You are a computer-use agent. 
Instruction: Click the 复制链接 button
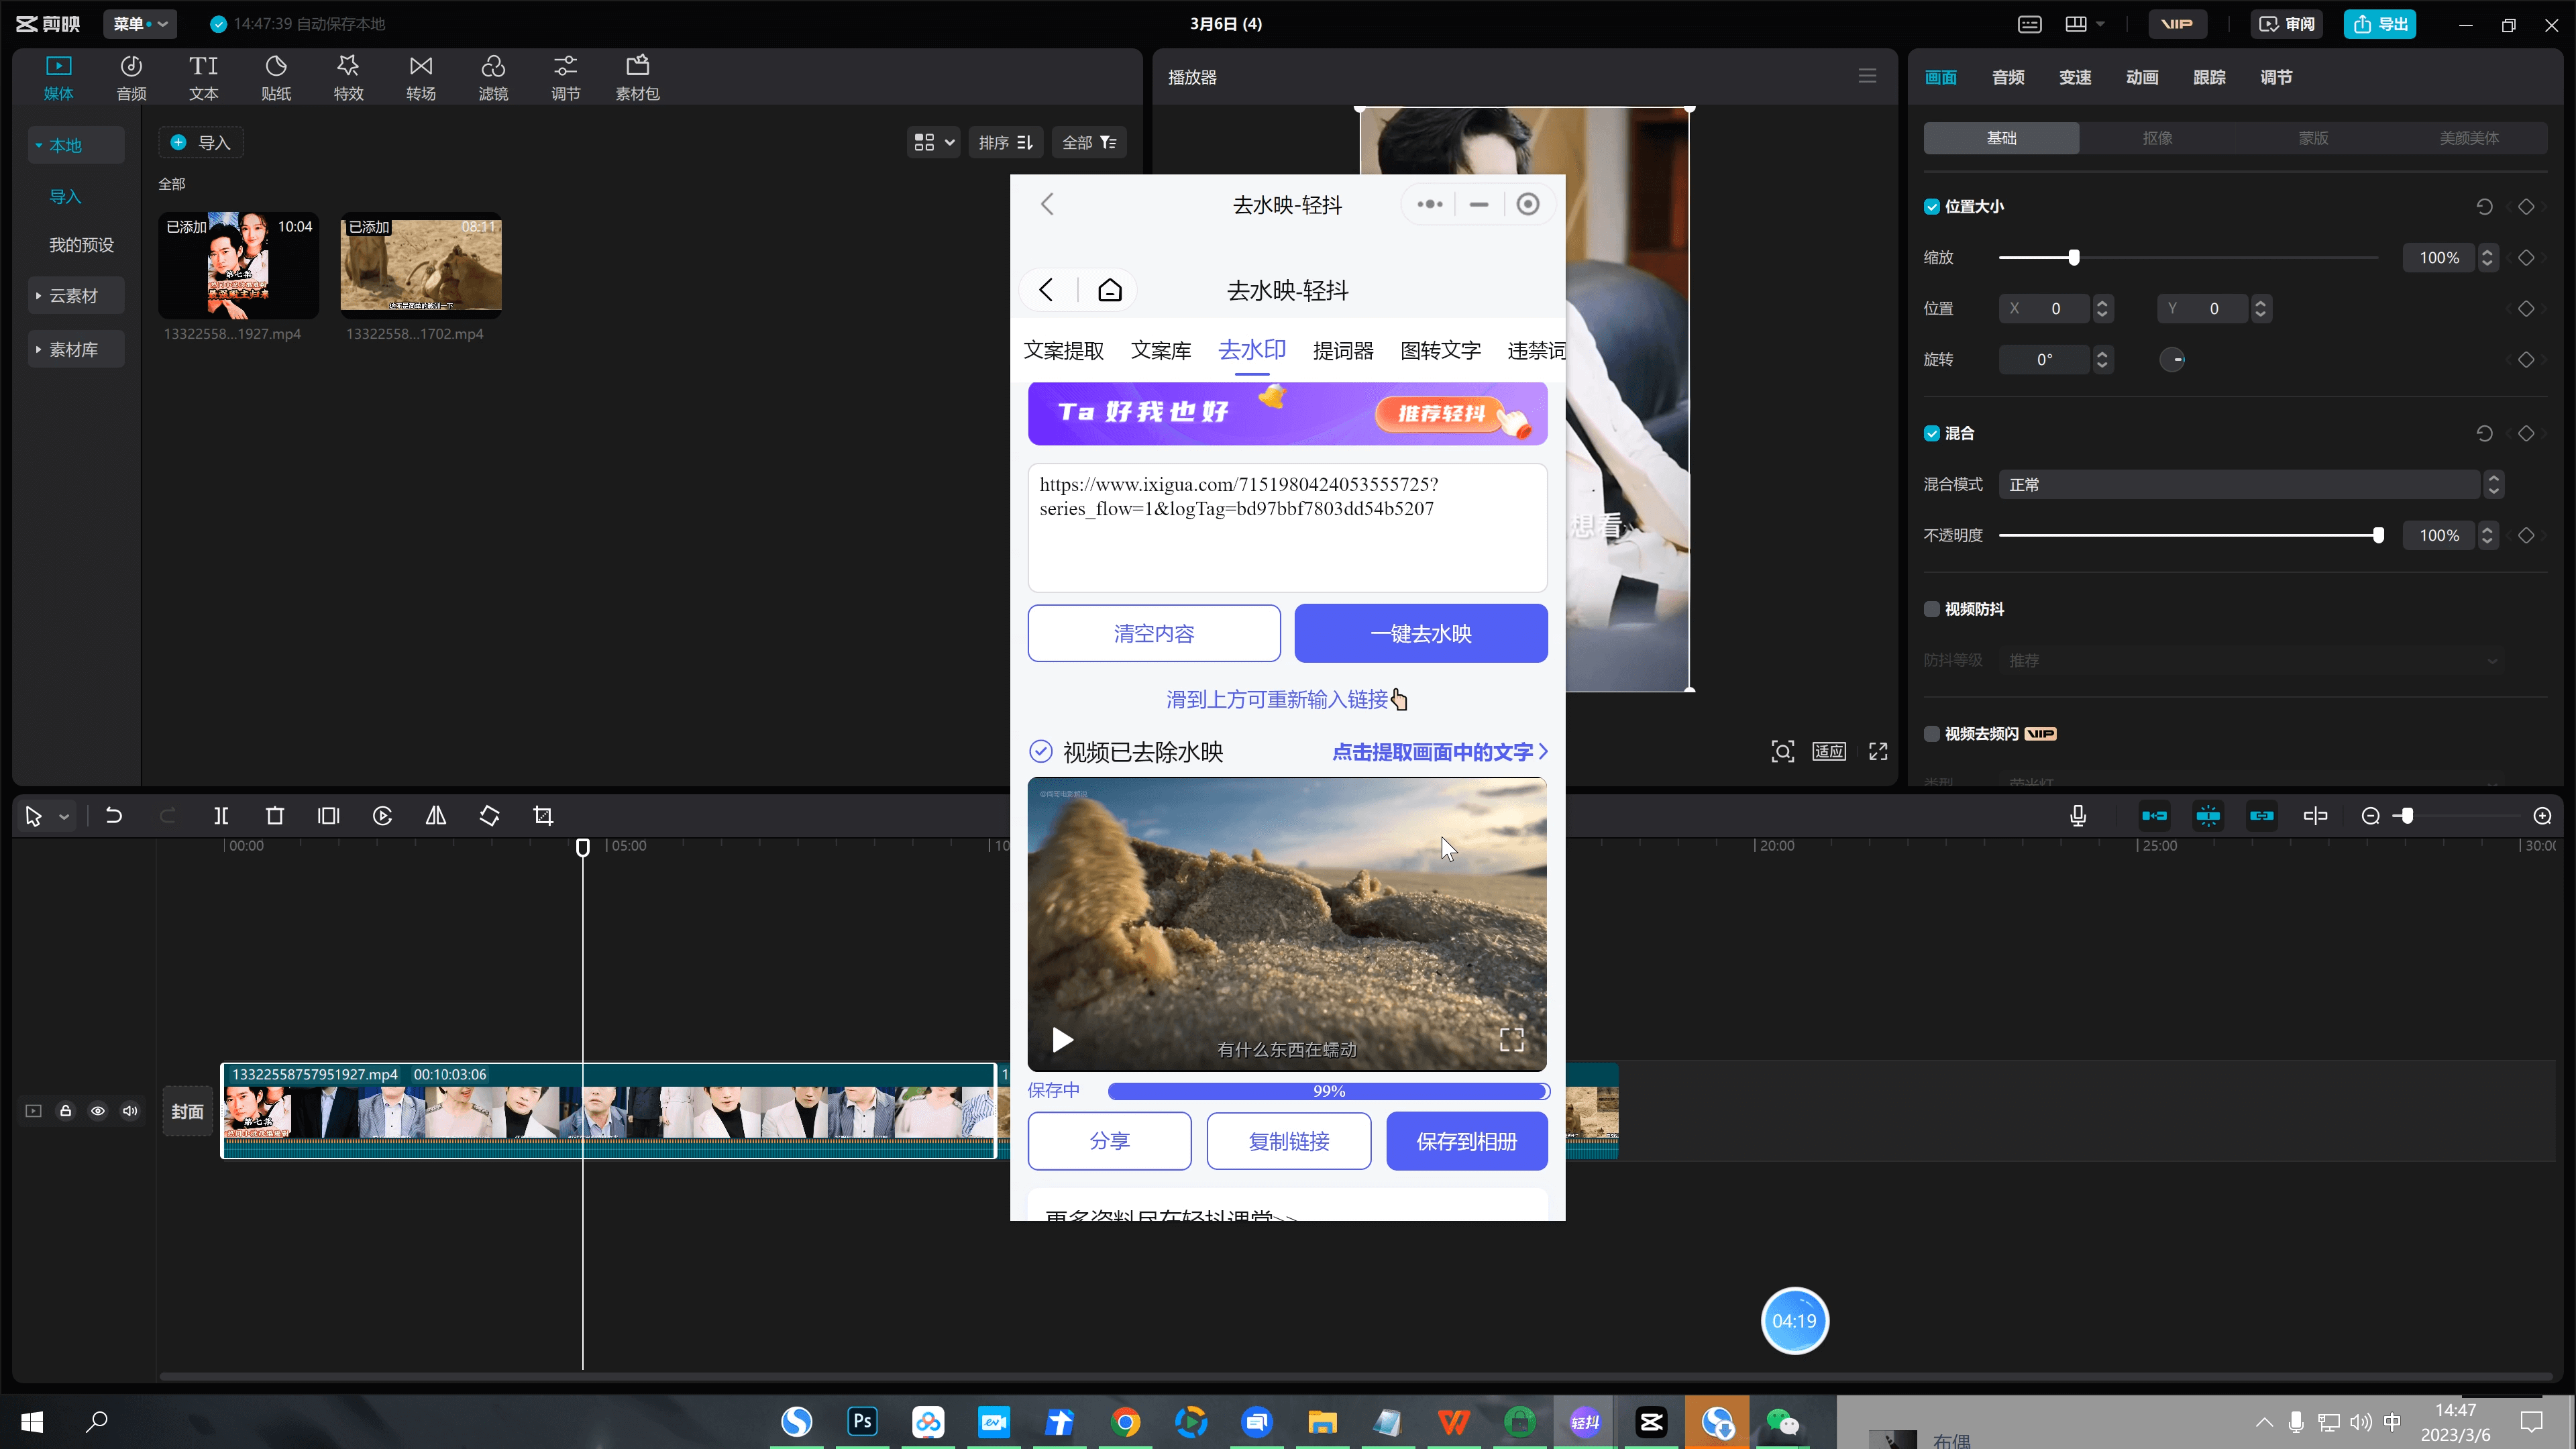click(x=1289, y=1141)
